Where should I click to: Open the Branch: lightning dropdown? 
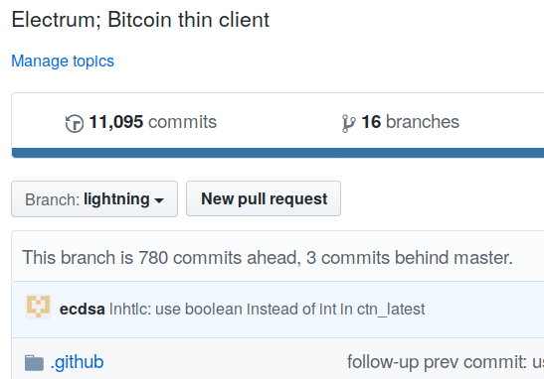(94, 199)
